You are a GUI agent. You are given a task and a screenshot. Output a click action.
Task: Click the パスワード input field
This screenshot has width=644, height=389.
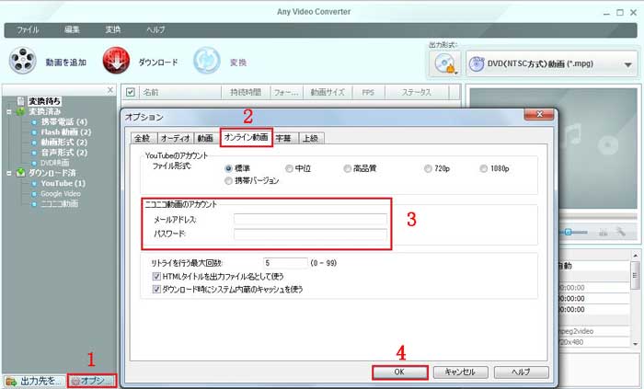[x=310, y=234]
